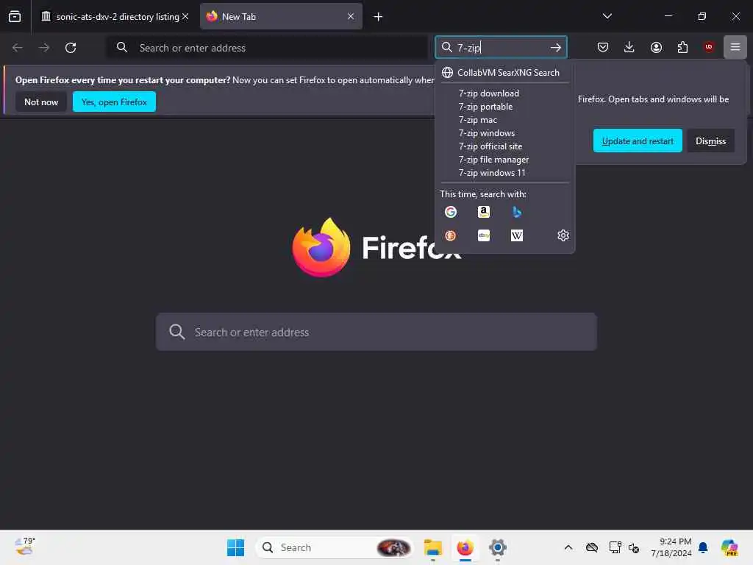Image resolution: width=753 pixels, height=565 pixels.
Task: Choose the 7-zip windows suggestion
Action: pos(504,133)
